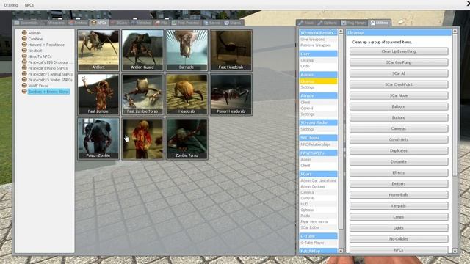The image size is (470, 264).
Task: Click the SCar AI cleanup button
Action: point(399,73)
